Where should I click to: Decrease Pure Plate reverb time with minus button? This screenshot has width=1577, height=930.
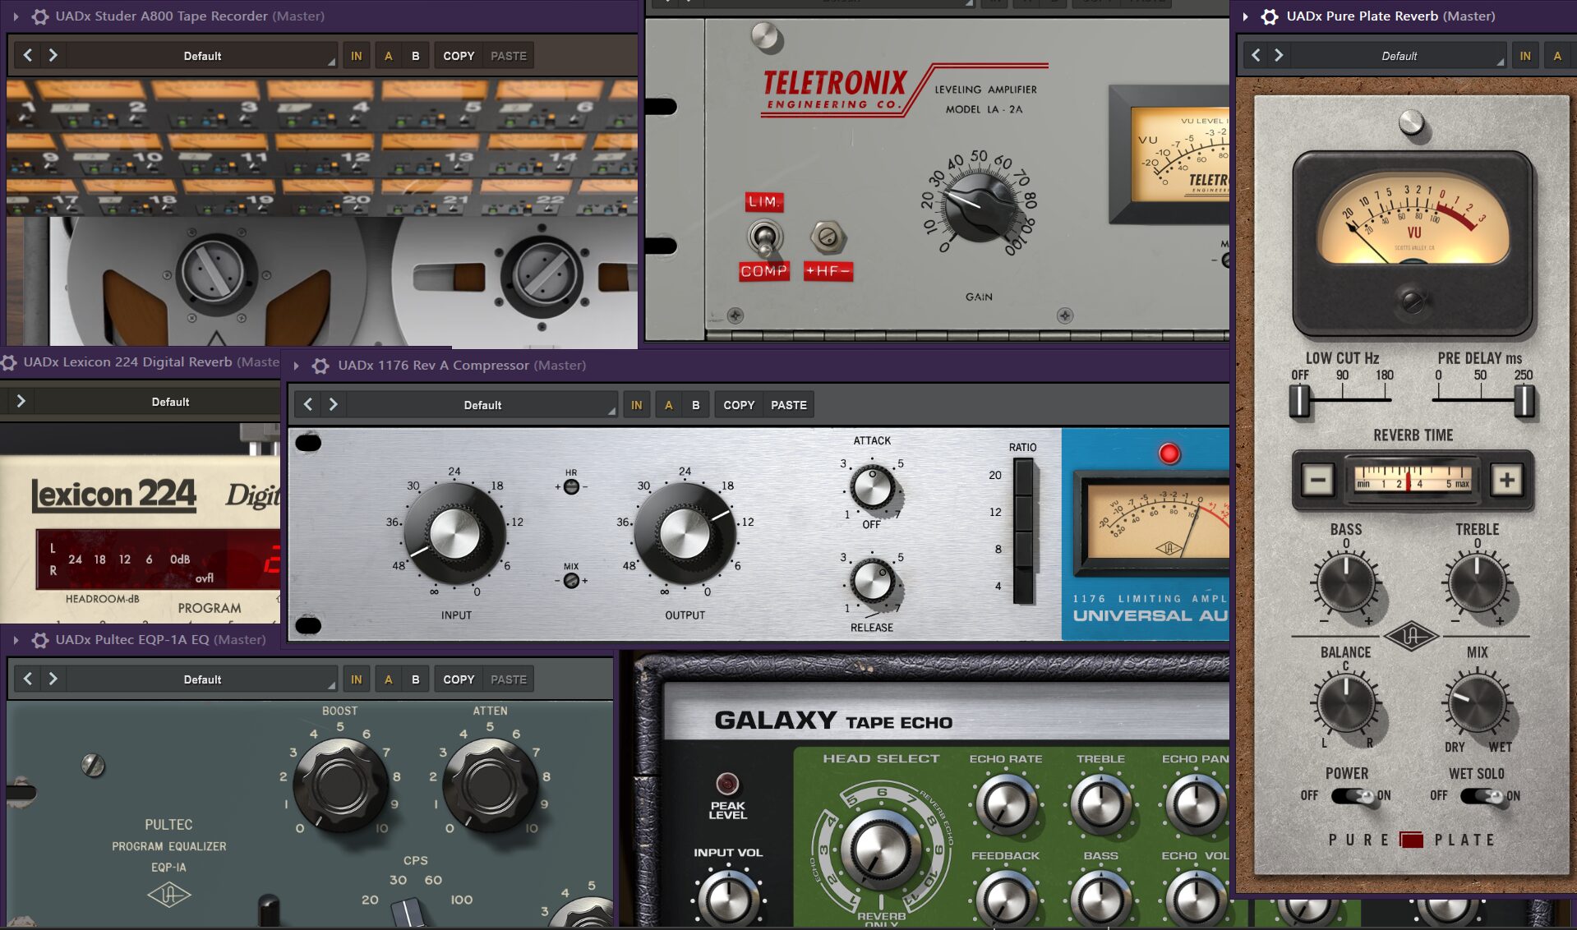coord(1318,480)
